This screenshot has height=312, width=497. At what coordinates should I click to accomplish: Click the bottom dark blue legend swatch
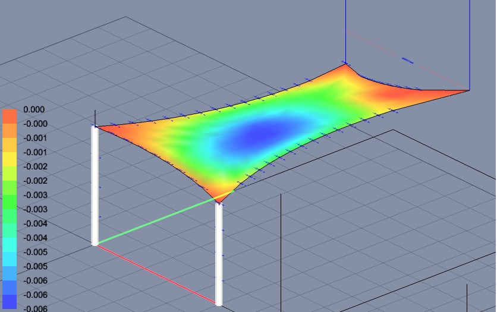click(x=10, y=302)
